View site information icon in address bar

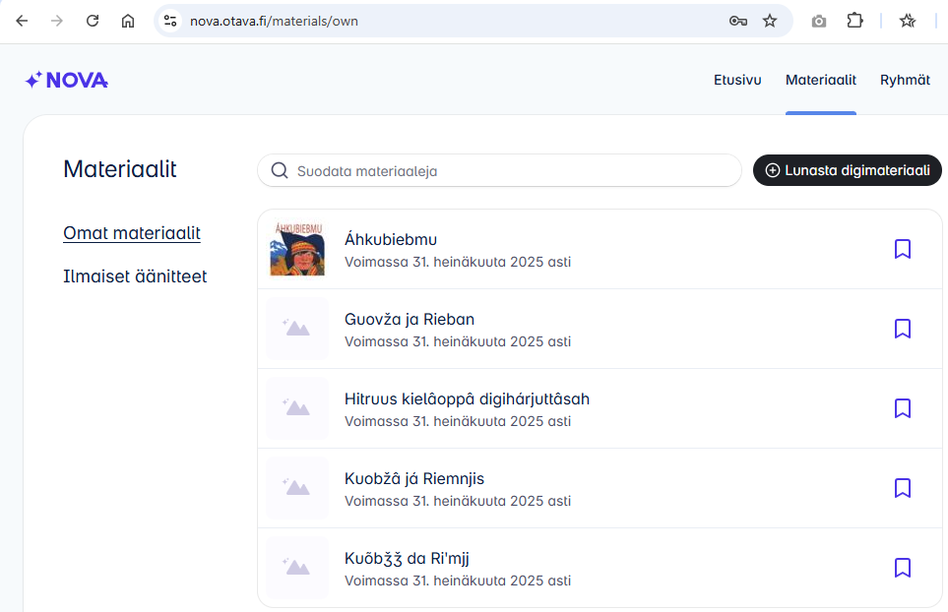170,21
